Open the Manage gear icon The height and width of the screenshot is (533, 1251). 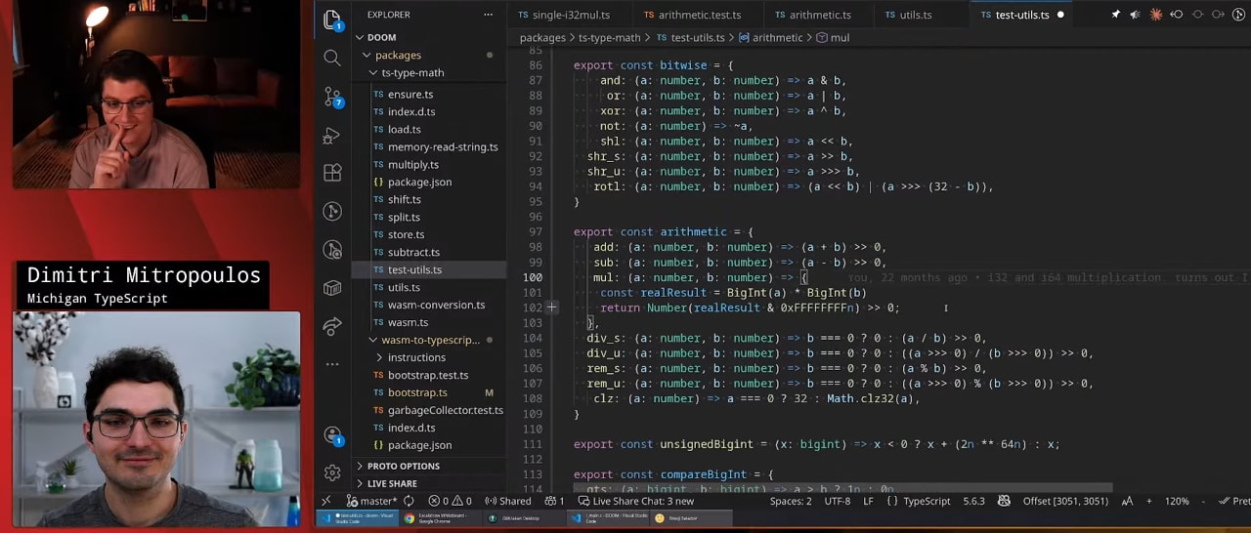pos(332,472)
